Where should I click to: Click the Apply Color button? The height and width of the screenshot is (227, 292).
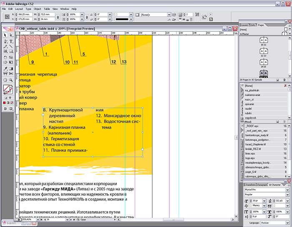pyautogui.click(x=4, y=103)
